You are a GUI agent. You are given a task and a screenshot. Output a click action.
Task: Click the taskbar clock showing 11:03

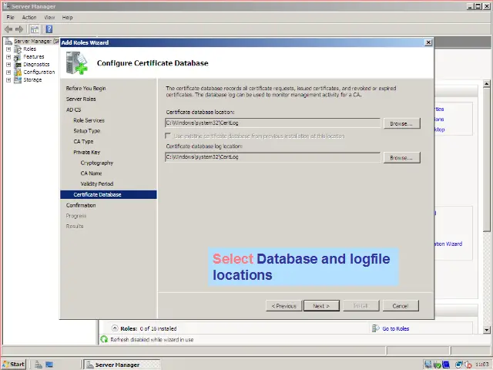click(x=482, y=365)
